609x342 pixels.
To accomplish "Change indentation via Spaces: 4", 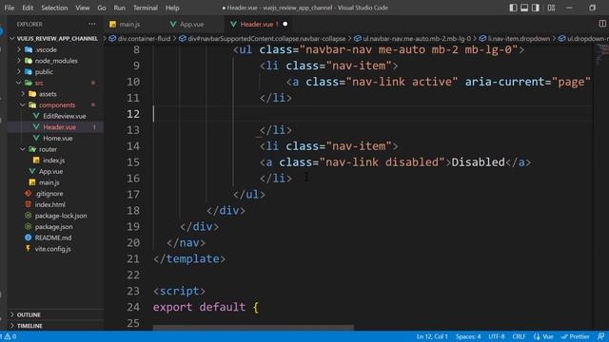I will pyautogui.click(x=468, y=336).
